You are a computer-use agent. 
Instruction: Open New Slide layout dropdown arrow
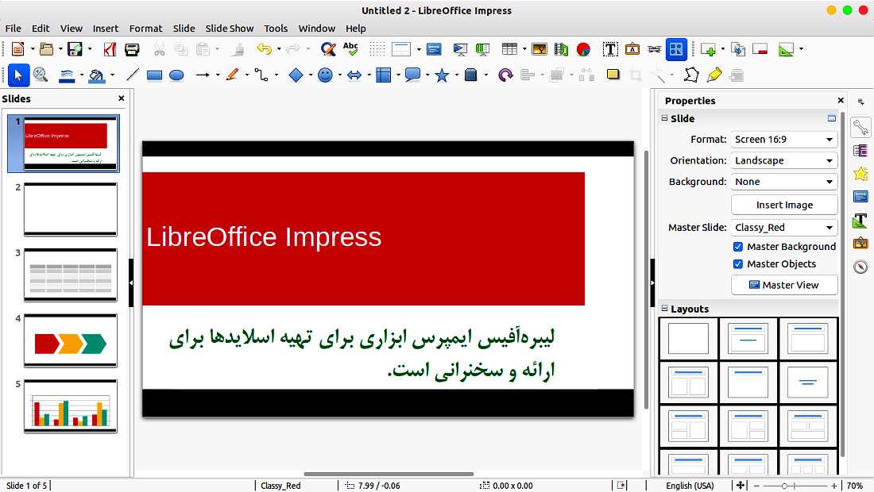point(723,49)
